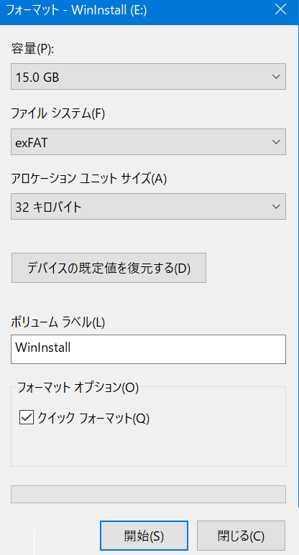Click the chevron arrow beside exFAT

276,142
